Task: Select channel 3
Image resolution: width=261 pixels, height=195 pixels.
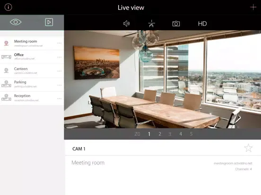Action: [170, 134]
